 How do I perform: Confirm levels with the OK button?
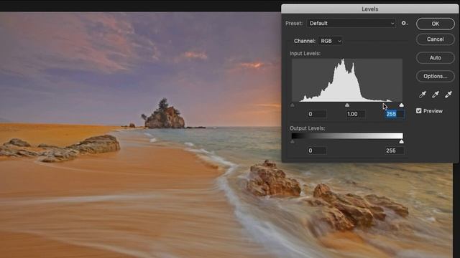436,24
